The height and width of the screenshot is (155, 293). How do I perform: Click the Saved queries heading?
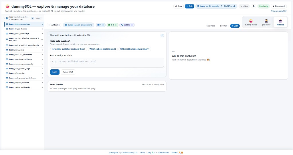pos(56,84)
